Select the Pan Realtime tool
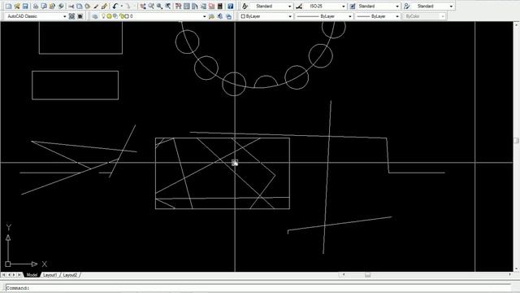The height and width of the screenshot is (293, 520). click(143, 7)
